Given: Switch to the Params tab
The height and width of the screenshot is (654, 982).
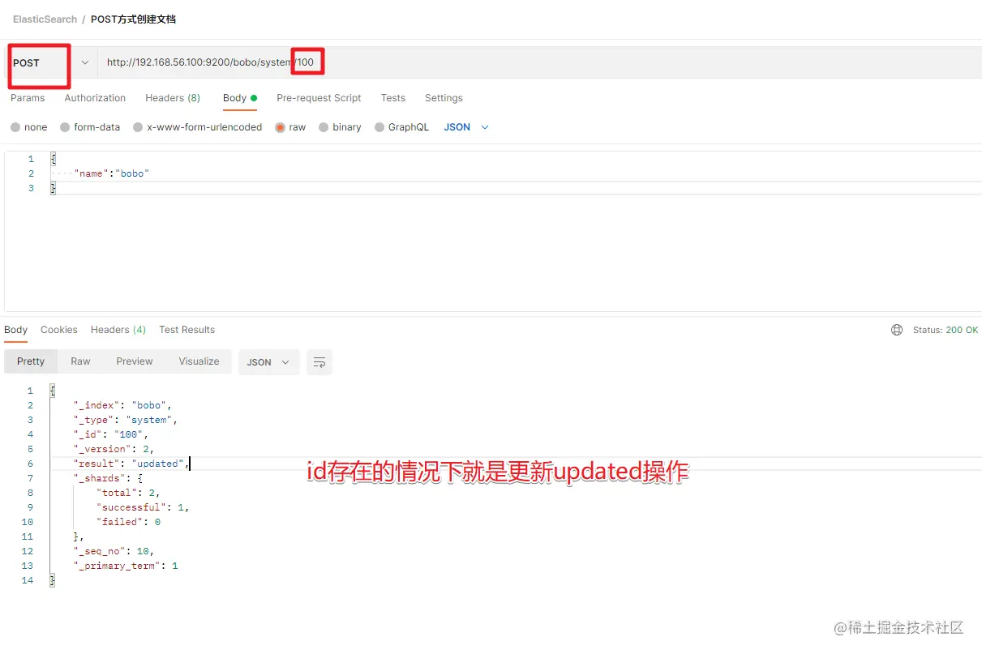Looking at the screenshot, I should (x=28, y=98).
